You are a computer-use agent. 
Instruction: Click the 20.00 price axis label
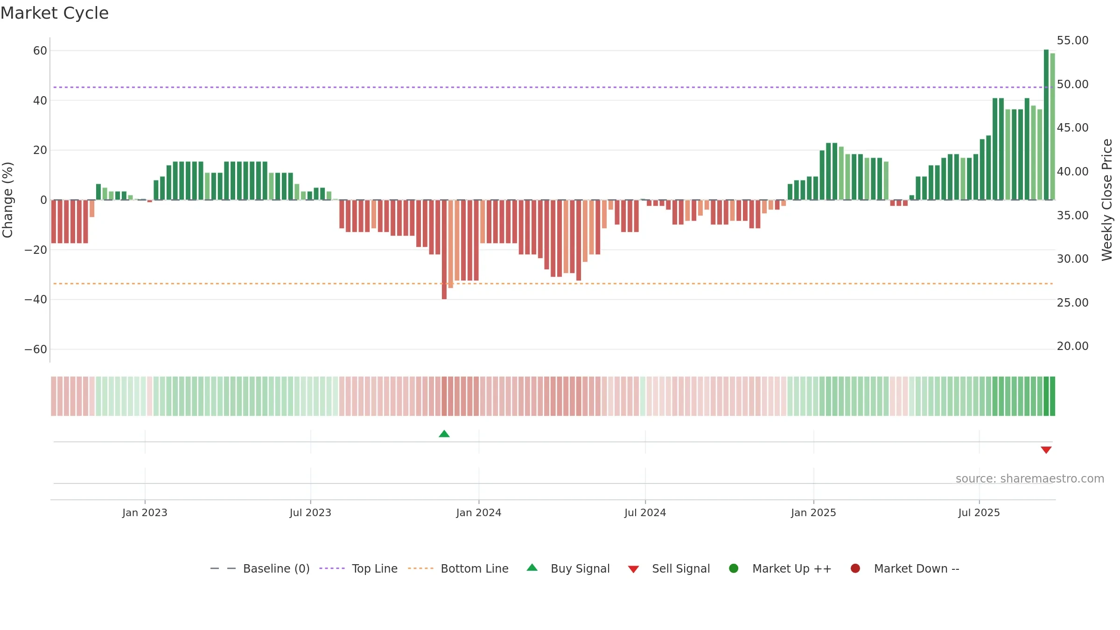click(x=1072, y=346)
